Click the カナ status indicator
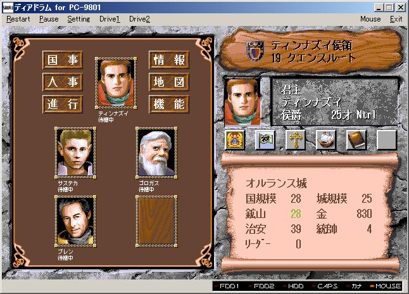This screenshot has width=409, height=294. point(355,286)
